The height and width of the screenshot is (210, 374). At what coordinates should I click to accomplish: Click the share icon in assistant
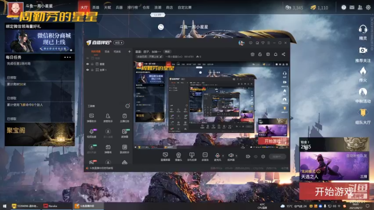click(x=283, y=54)
